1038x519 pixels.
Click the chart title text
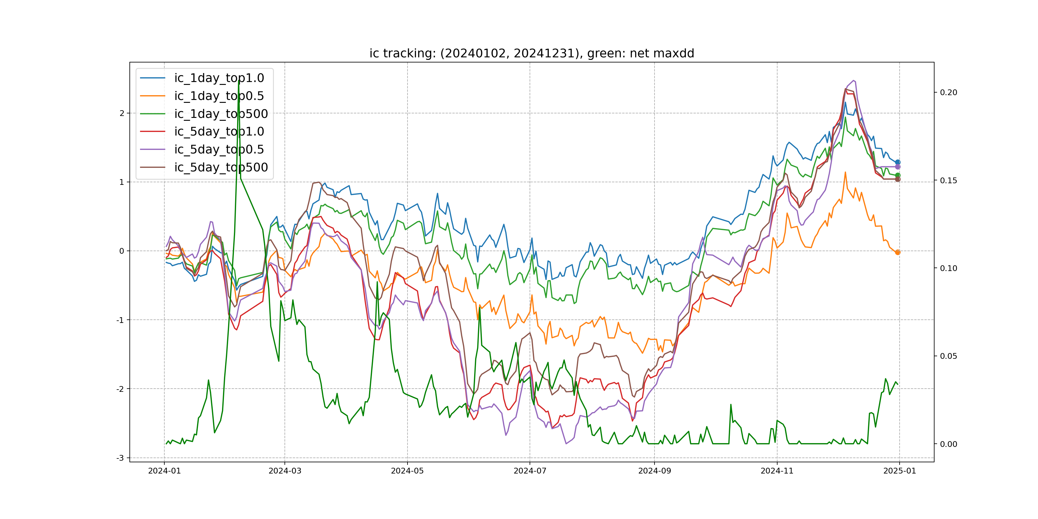point(531,53)
